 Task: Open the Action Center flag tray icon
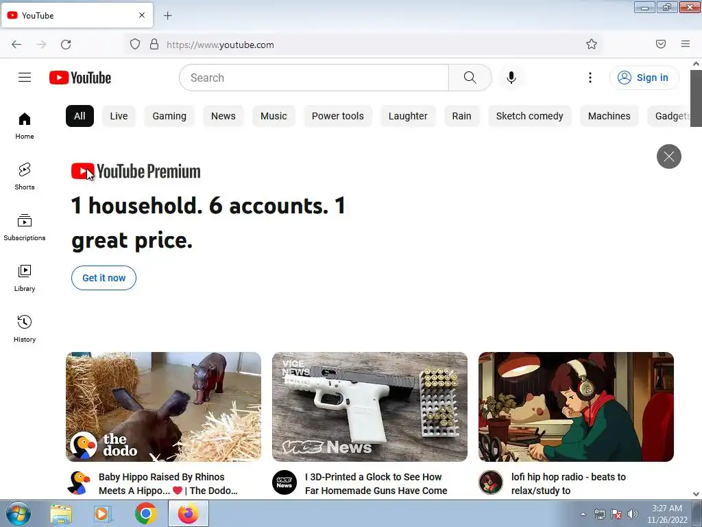coord(616,514)
